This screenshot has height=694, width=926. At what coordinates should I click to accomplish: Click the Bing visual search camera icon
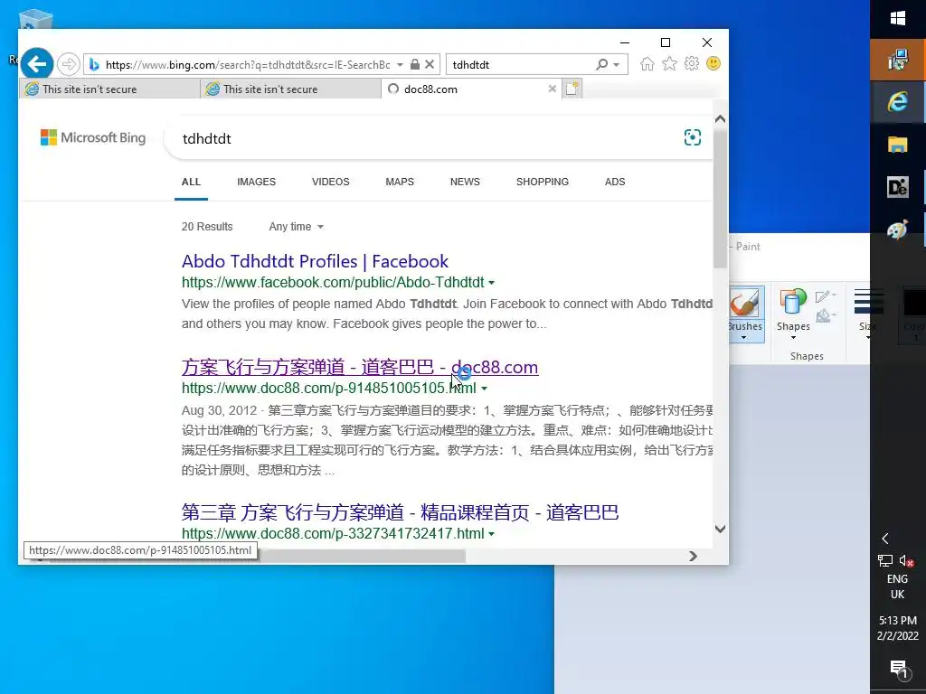coord(692,137)
